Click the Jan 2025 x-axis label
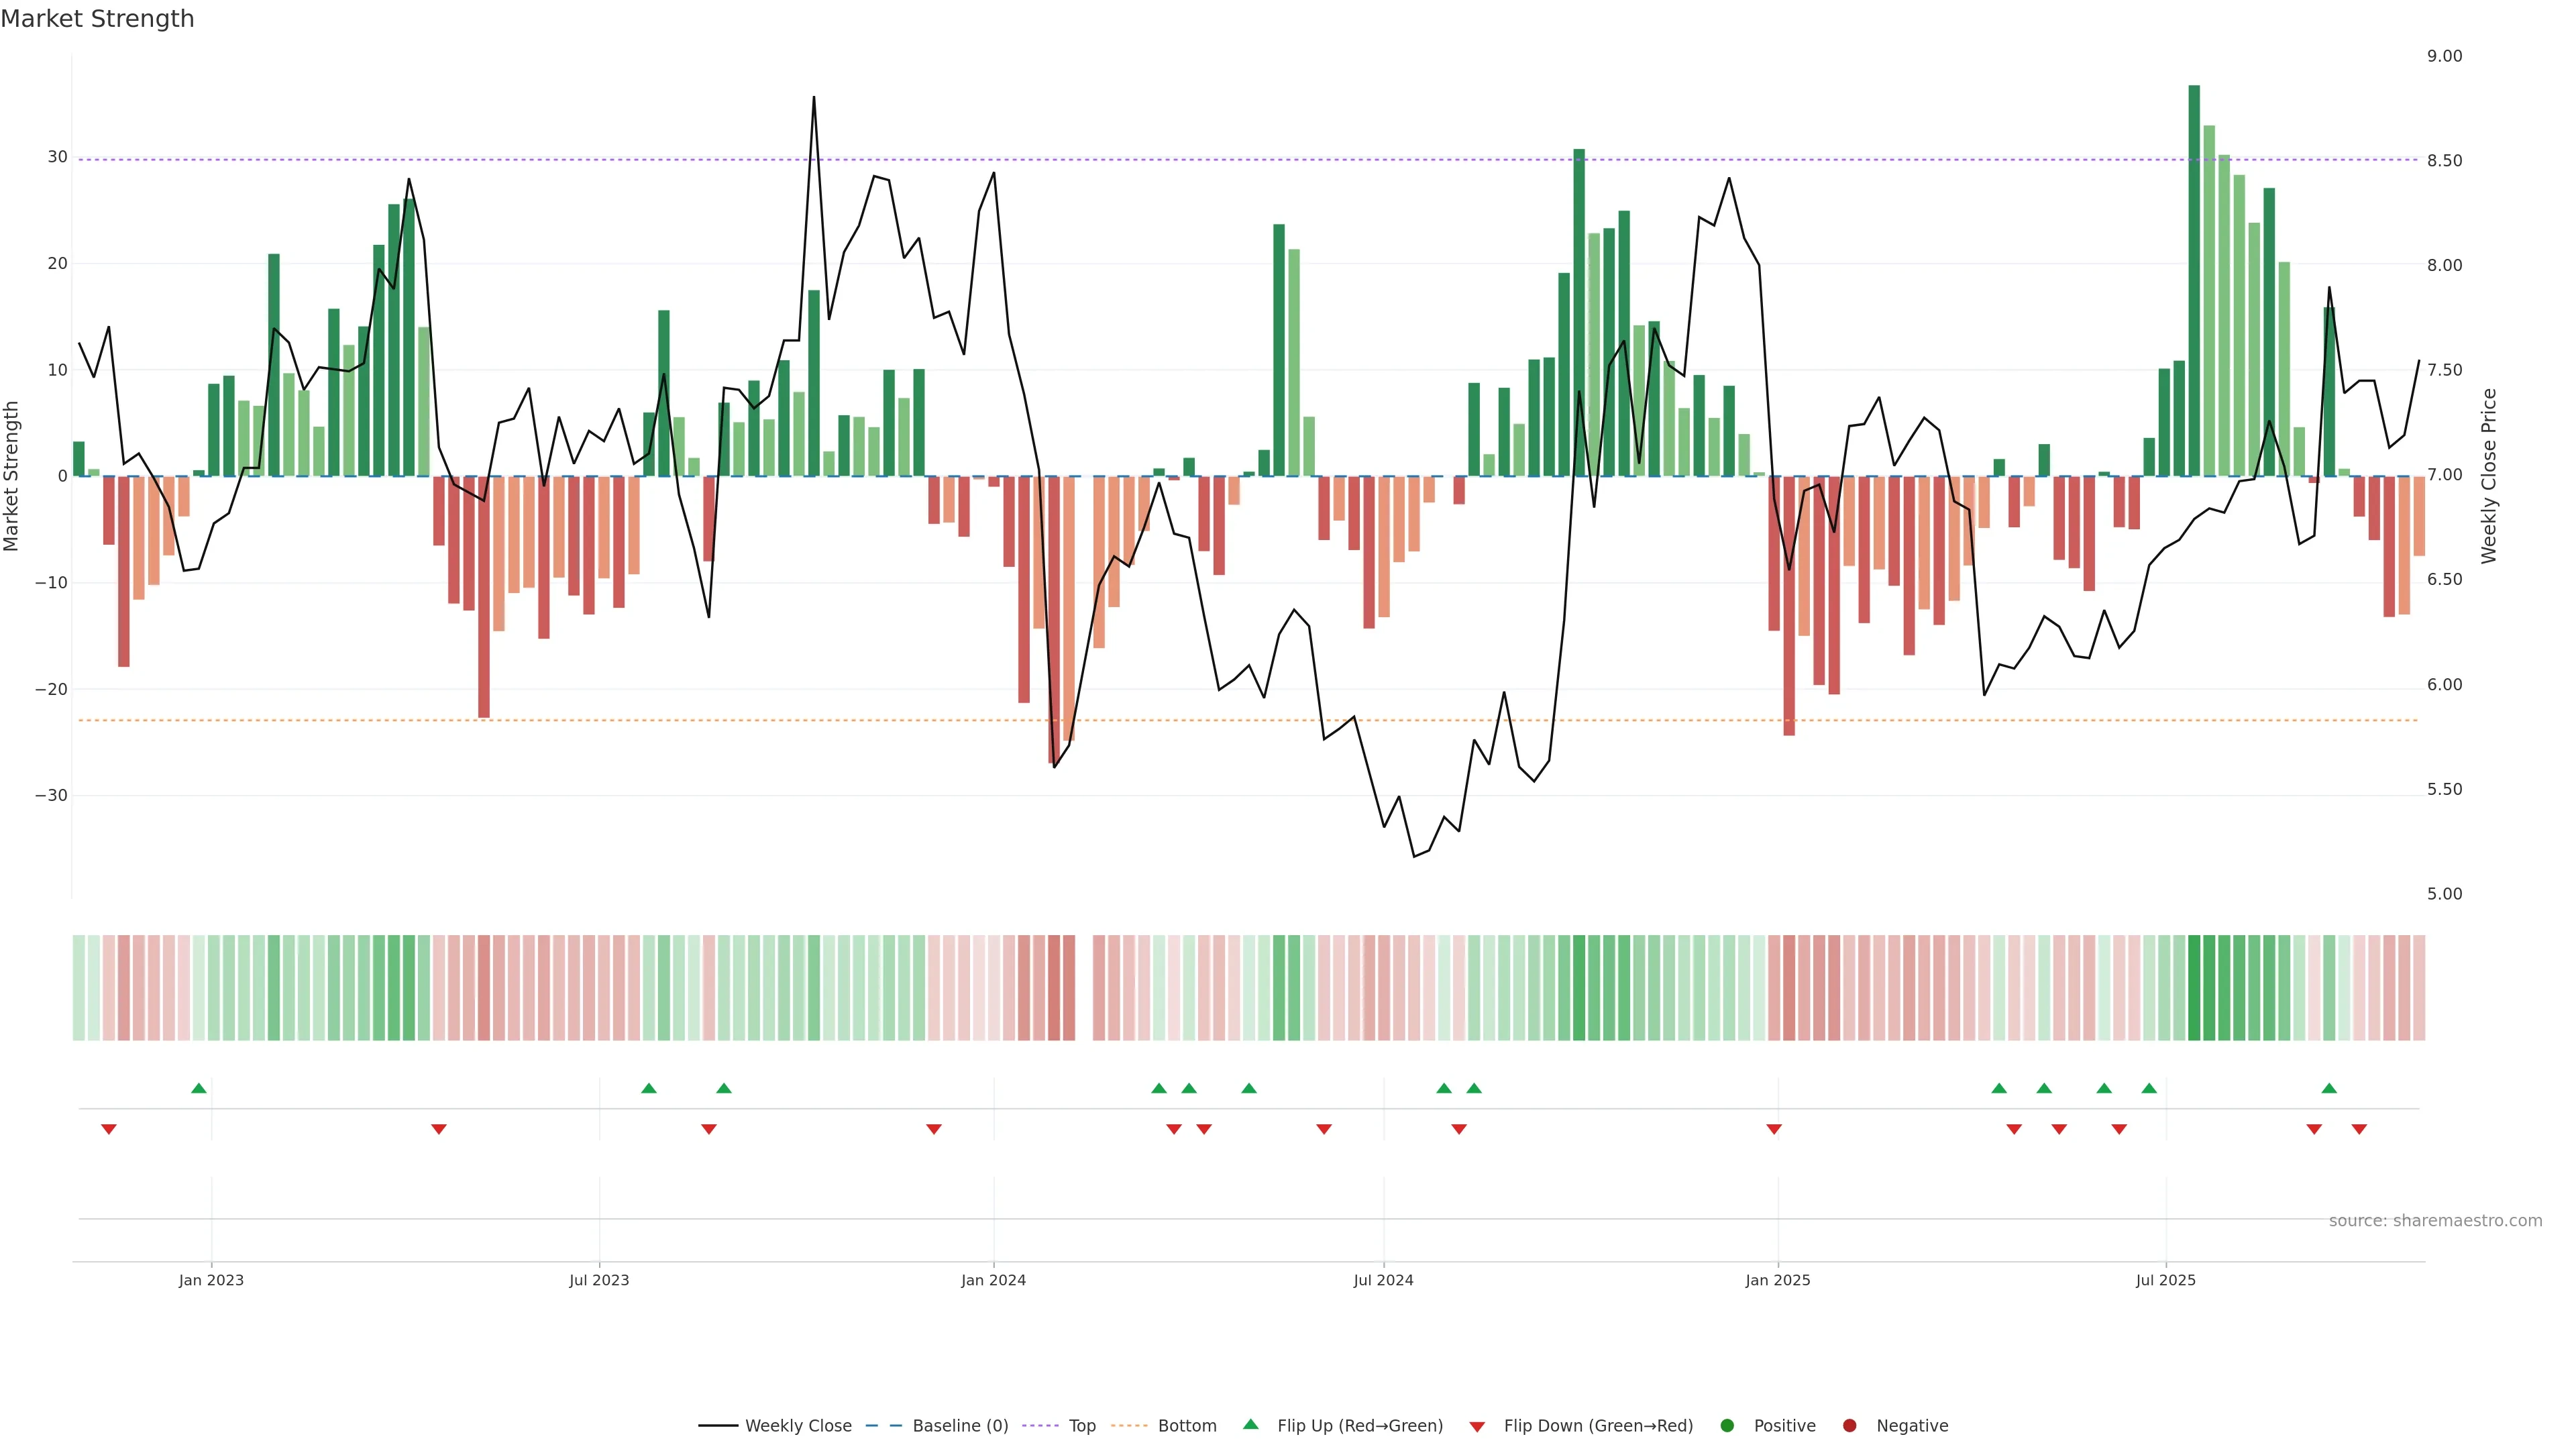 [x=1777, y=1280]
